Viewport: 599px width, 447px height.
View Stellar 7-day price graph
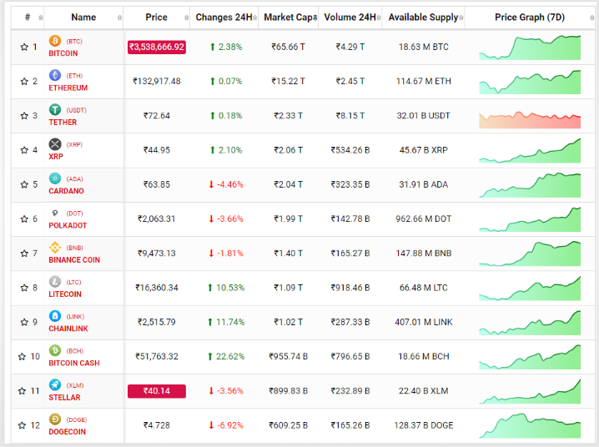tap(530, 391)
